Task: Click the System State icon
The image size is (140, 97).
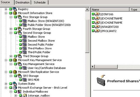Action: pyautogui.click(x=15, y=84)
